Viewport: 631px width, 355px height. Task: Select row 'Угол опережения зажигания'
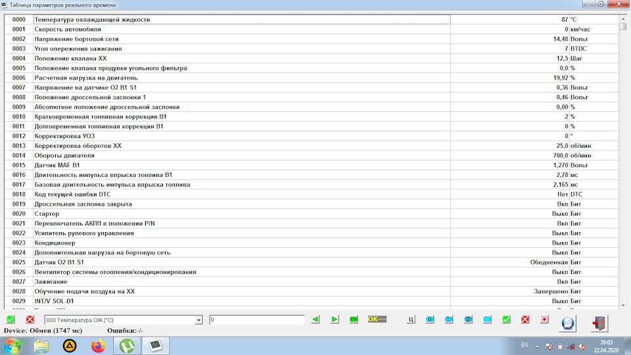tap(312, 49)
